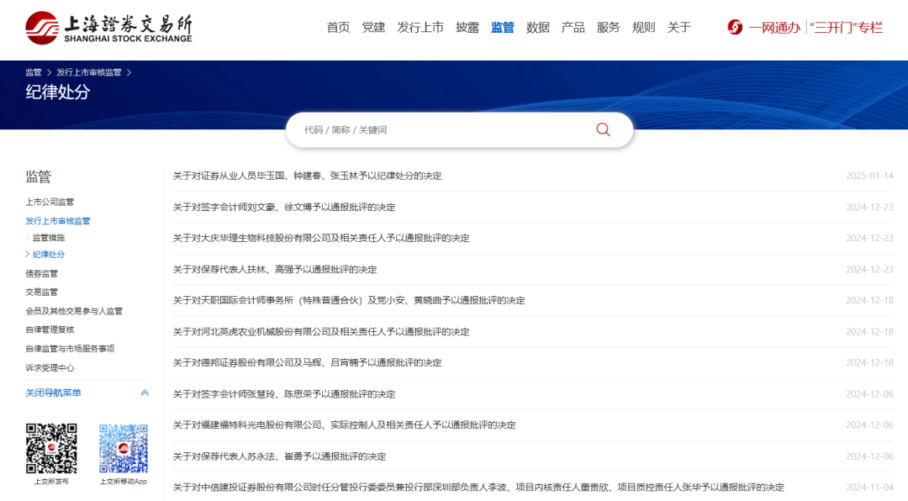Click the Shanghai Stock Exchange logo
908x501 pixels.
[x=108, y=28]
